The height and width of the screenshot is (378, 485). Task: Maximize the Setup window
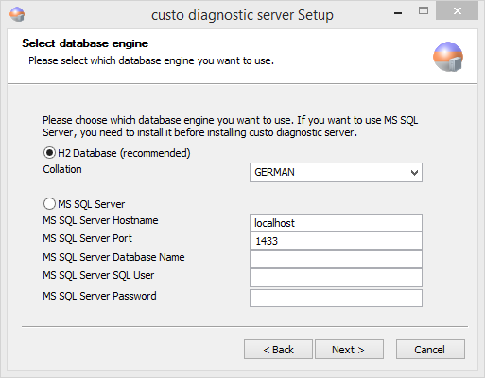coord(424,11)
